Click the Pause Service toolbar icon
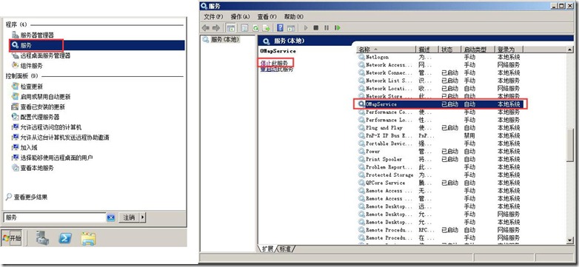Screen dimensions: 579x267 point(327,28)
